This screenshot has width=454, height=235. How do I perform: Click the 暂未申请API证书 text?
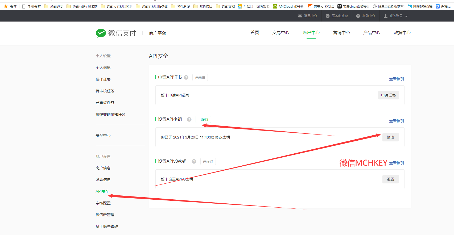175,95
